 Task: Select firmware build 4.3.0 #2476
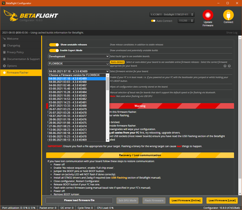point(77,119)
